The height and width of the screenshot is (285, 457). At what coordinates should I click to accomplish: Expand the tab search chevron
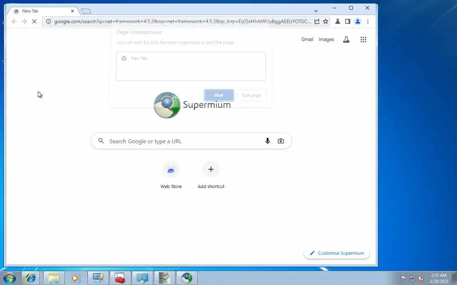click(x=316, y=11)
